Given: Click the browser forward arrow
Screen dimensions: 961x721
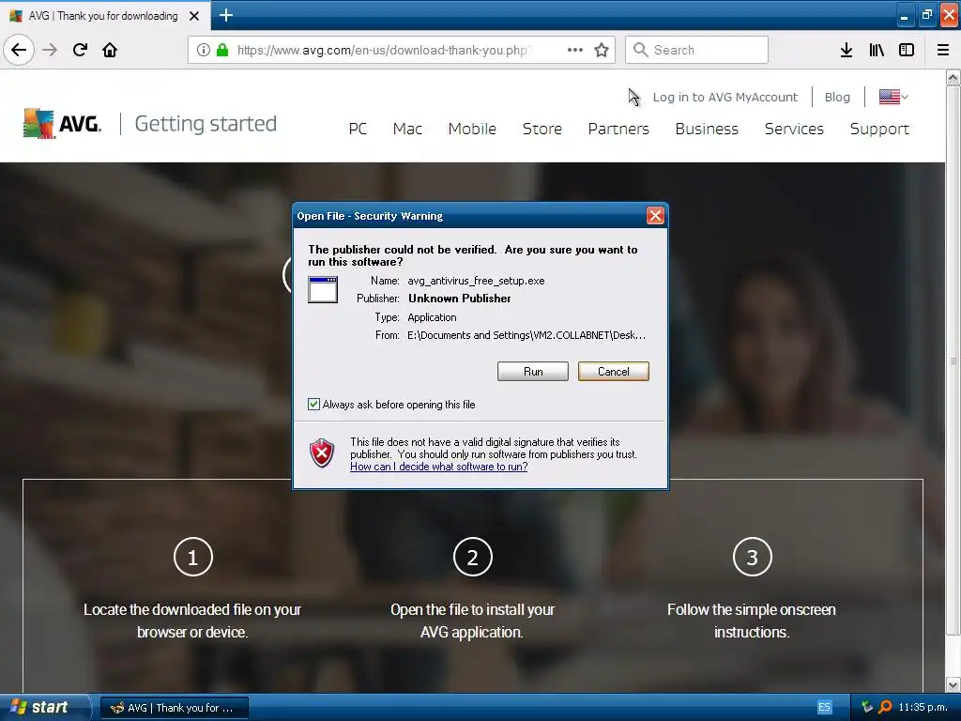Looking at the screenshot, I should pos(50,50).
